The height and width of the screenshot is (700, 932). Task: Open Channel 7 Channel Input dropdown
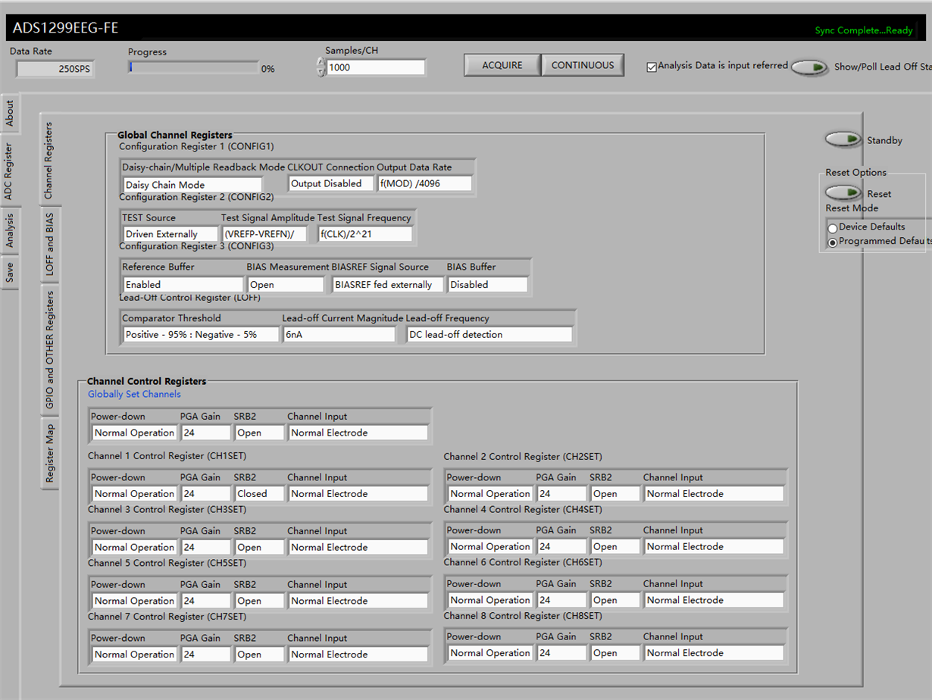pyautogui.click(x=358, y=655)
